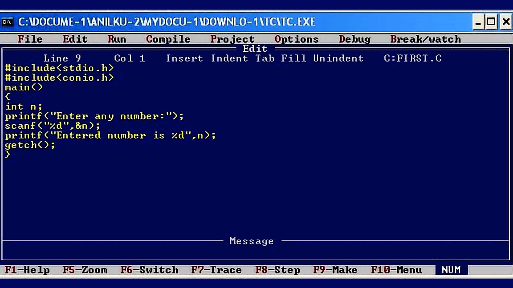This screenshot has height=288, width=513.
Task: Click the opening brace line
Action: (8, 97)
